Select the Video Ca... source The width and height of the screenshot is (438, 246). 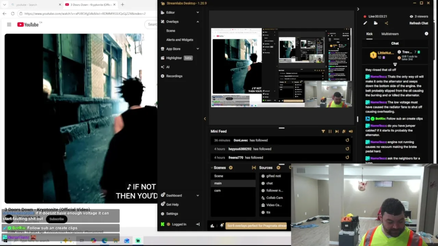click(x=274, y=205)
